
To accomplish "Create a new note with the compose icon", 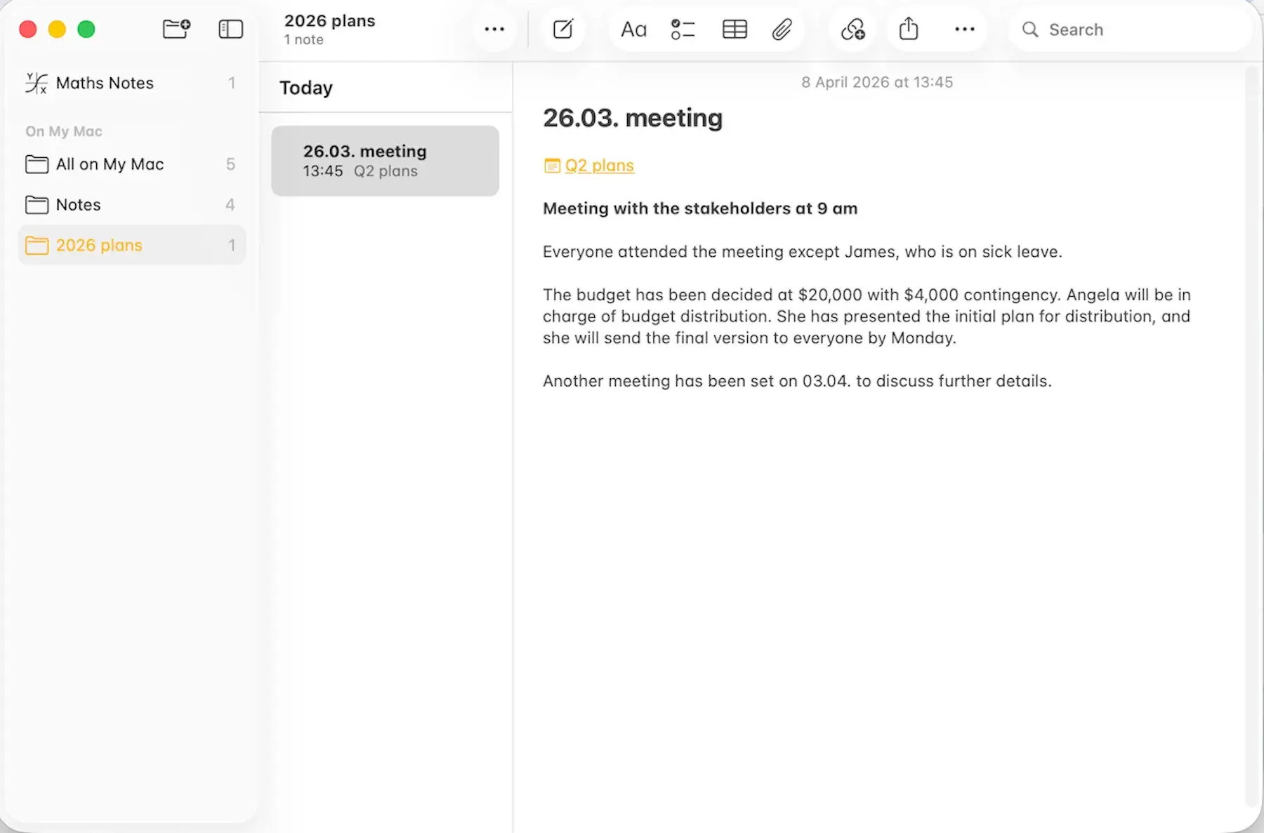I will [x=564, y=29].
